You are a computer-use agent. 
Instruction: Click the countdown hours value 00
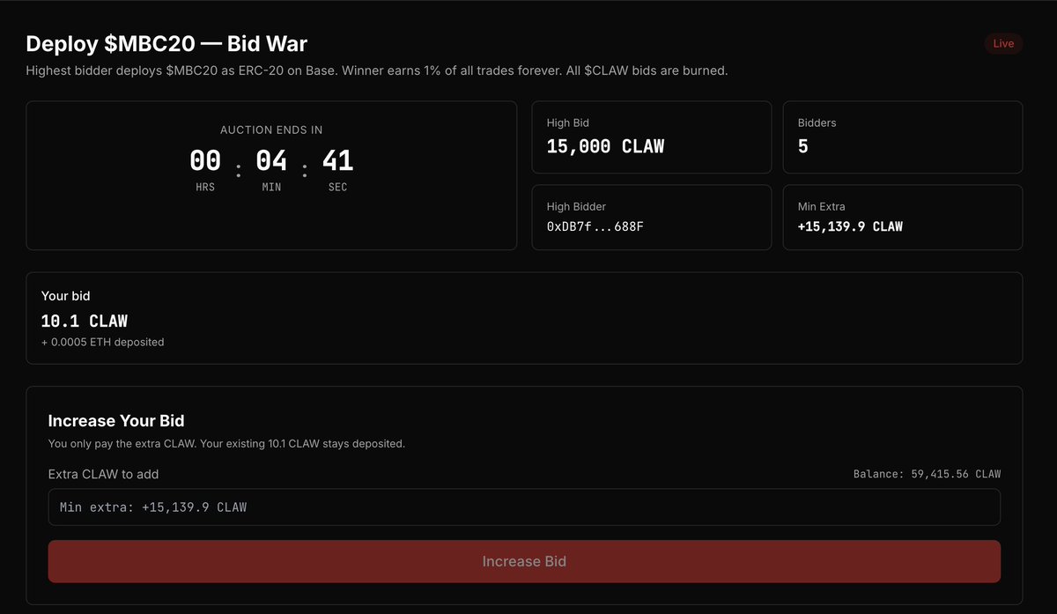pos(205,161)
